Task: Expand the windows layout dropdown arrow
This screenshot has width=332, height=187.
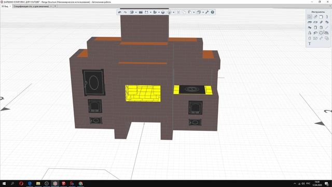Action: (x=203, y=12)
